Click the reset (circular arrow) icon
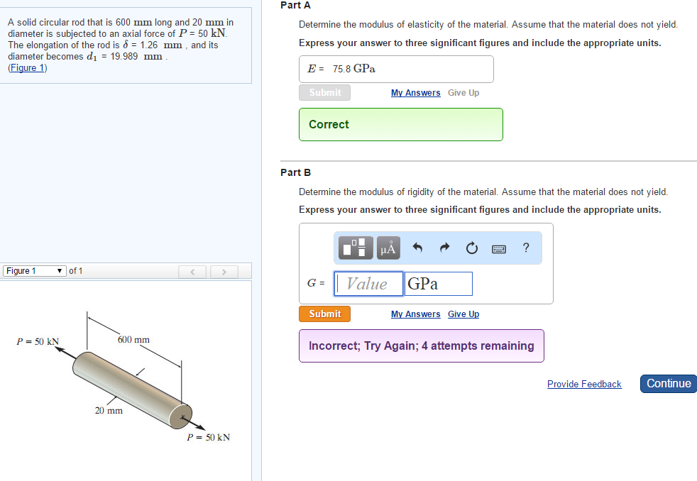697x481 pixels. [472, 248]
